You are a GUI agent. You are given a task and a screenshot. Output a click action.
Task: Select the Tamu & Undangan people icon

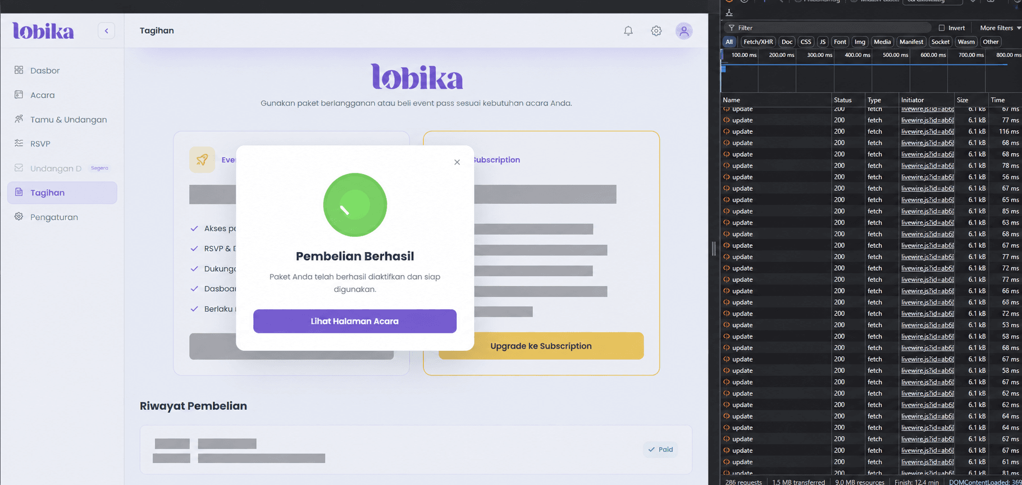pyautogui.click(x=19, y=119)
